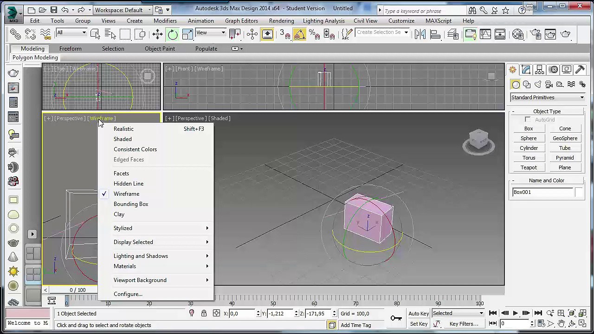Expand the Stylized submenu
Image resolution: width=594 pixels, height=334 pixels.
156,228
